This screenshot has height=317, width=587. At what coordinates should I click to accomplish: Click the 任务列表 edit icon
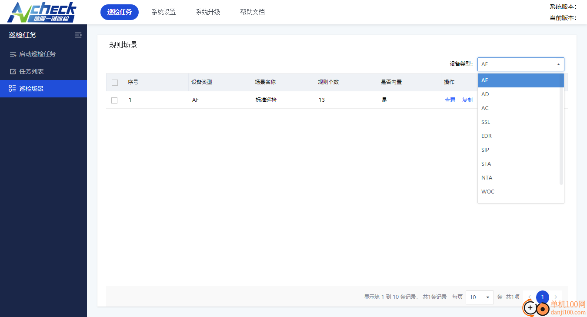13,71
